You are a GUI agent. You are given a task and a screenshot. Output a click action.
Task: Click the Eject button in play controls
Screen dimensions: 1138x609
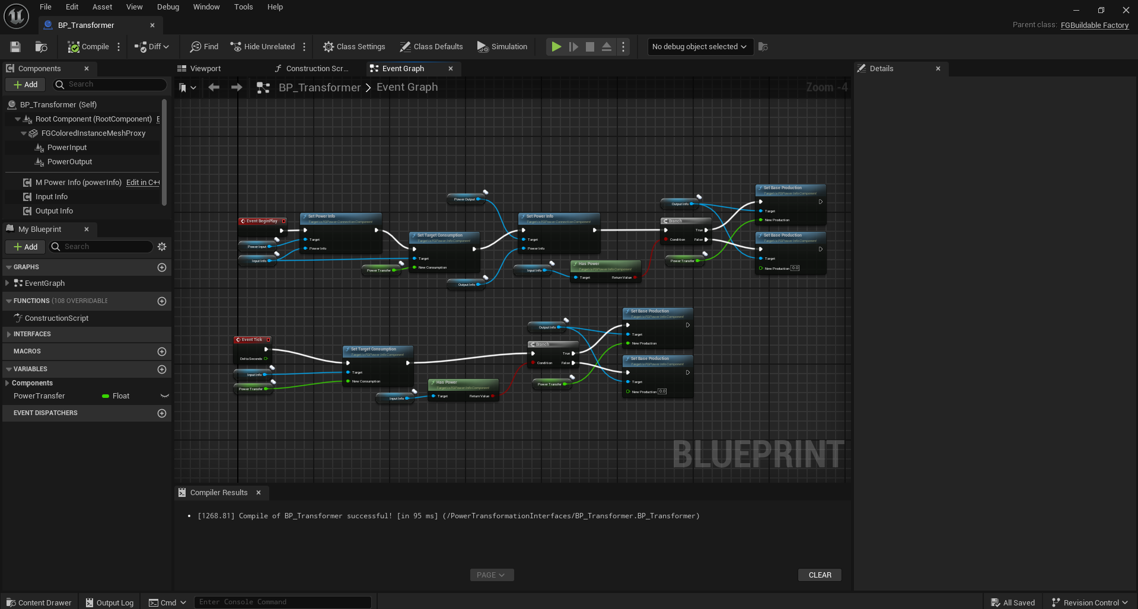607,47
